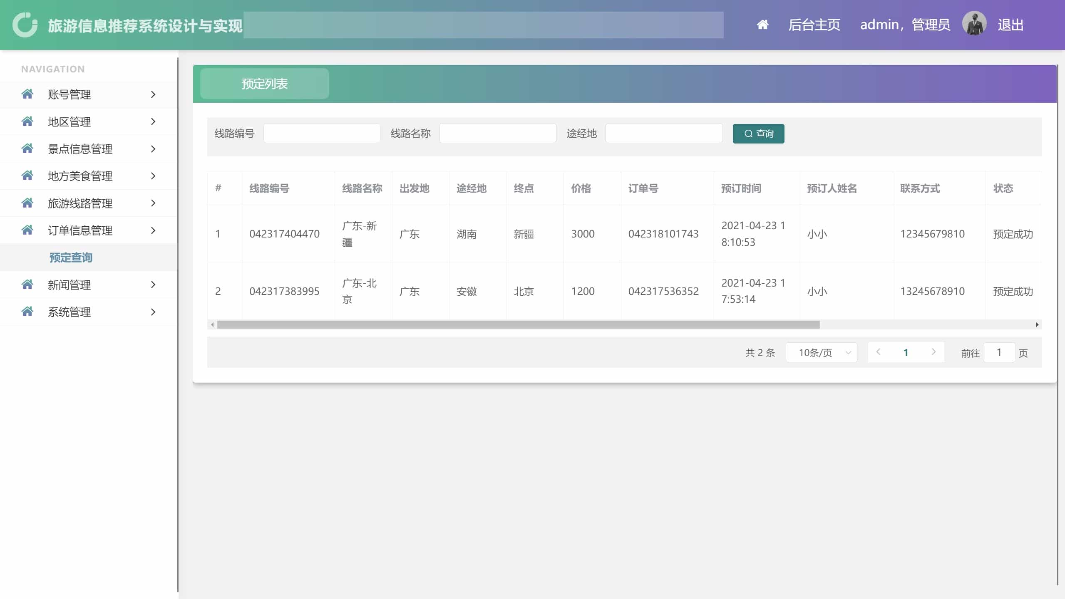Click the home icon in header

click(x=762, y=25)
